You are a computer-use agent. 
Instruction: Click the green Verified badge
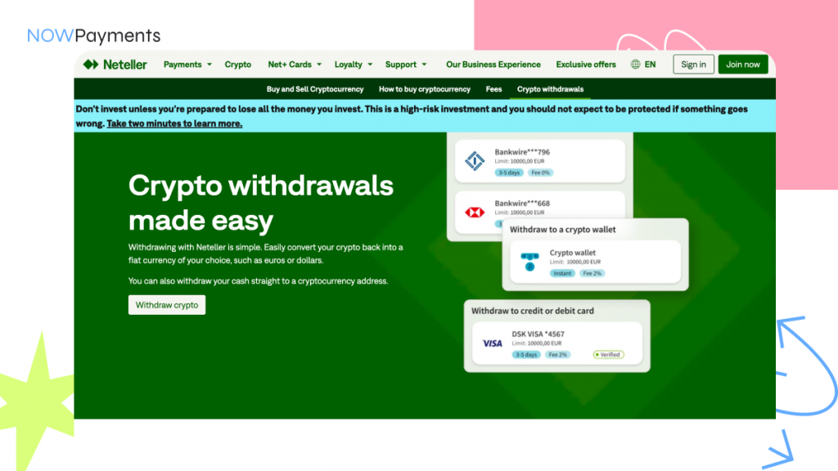point(608,355)
